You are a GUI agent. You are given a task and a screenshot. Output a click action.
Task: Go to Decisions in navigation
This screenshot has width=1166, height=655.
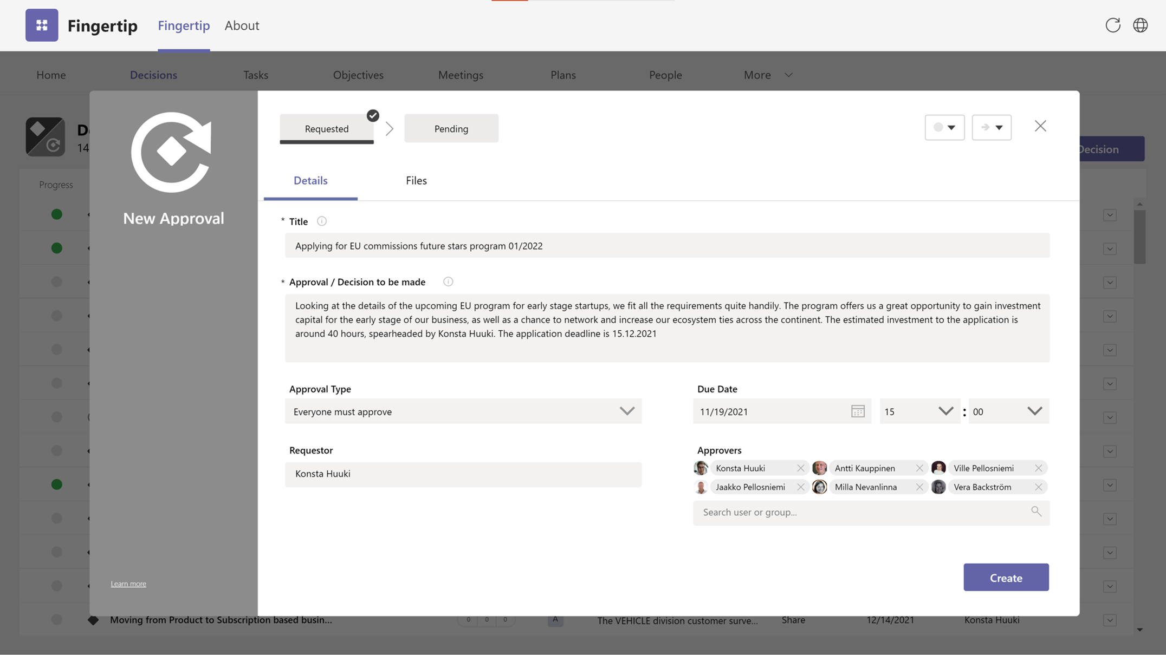[153, 75]
